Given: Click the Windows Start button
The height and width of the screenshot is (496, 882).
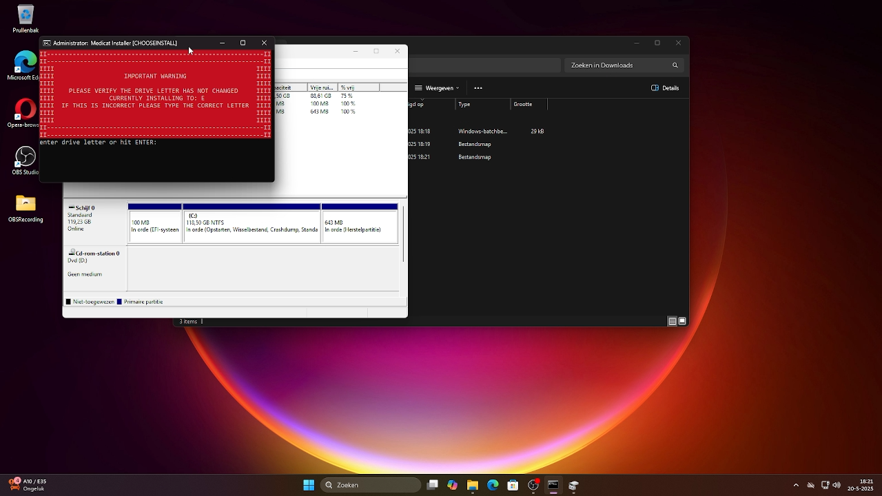Looking at the screenshot, I should pyautogui.click(x=309, y=485).
